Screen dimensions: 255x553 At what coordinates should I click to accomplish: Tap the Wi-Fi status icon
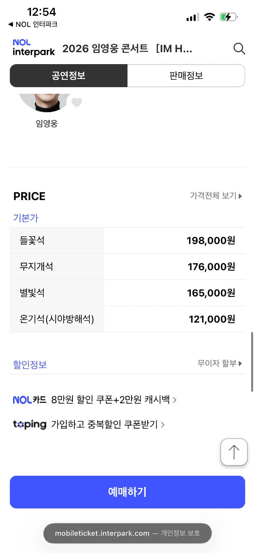tap(209, 17)
